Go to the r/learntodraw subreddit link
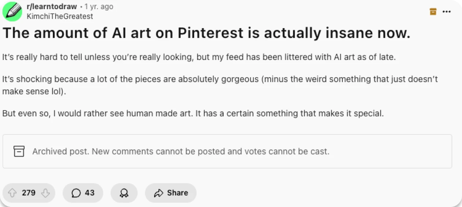Image resolution: width=462 pixels, height=207 pixels. (52, 7)
